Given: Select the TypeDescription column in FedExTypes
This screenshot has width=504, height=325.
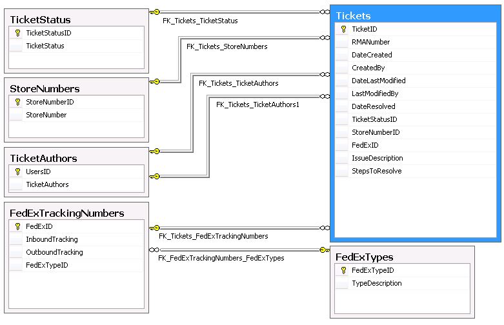Looking at the screenshot, I should tap(403, 284).
